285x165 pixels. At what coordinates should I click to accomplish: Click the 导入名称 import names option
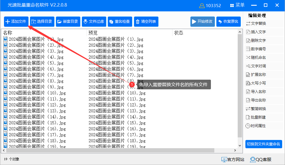(256, 92)
